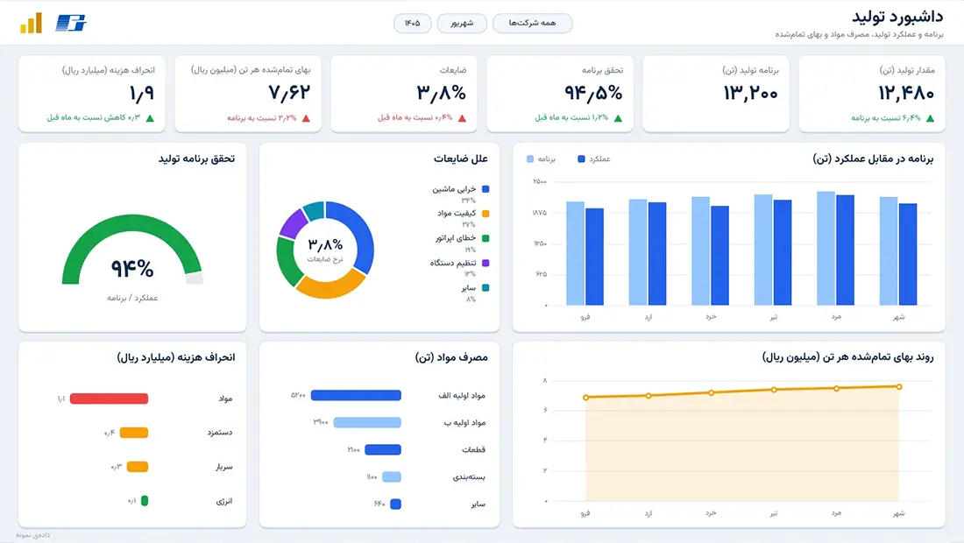Click the dark blue عملکرد bar for شهر
964x543 pixels.
click(908, 254)
